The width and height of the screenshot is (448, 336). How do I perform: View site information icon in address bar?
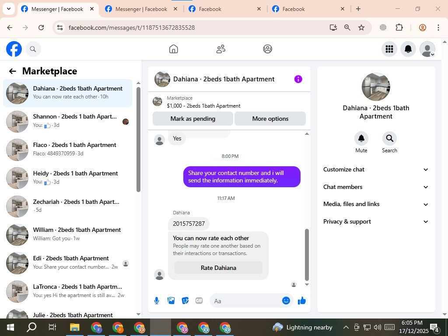pos(59,28)
